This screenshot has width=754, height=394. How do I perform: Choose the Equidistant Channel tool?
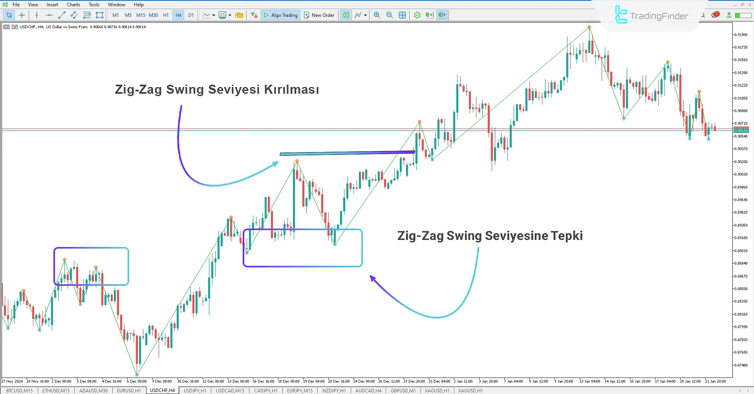click(74, 15)
